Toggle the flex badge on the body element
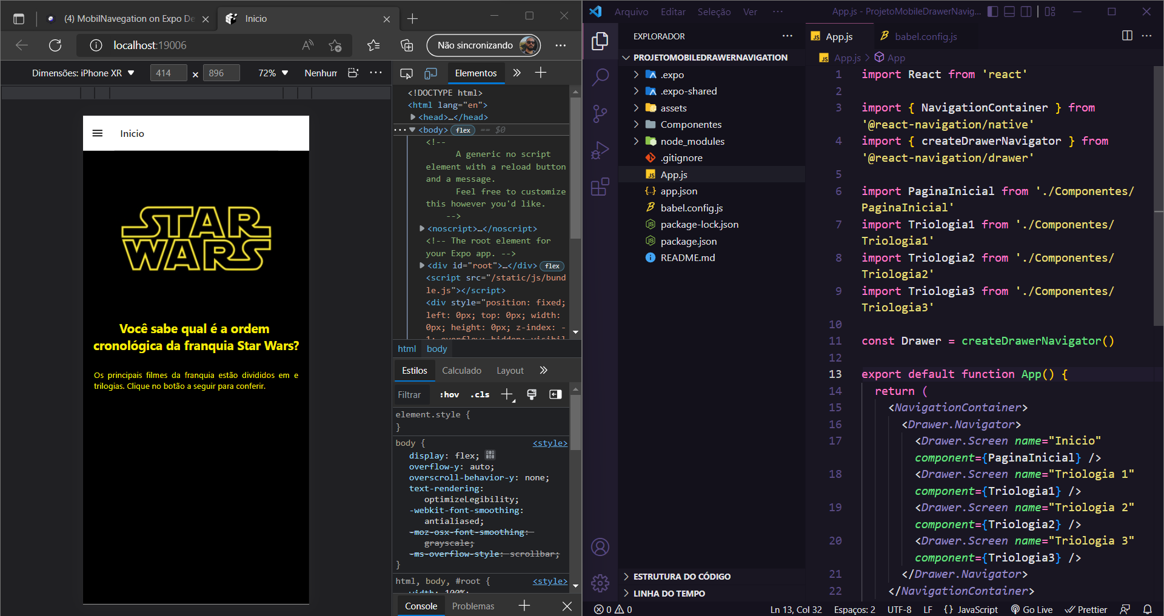The width and height of the screenshot is (1164, 616). 463,130
